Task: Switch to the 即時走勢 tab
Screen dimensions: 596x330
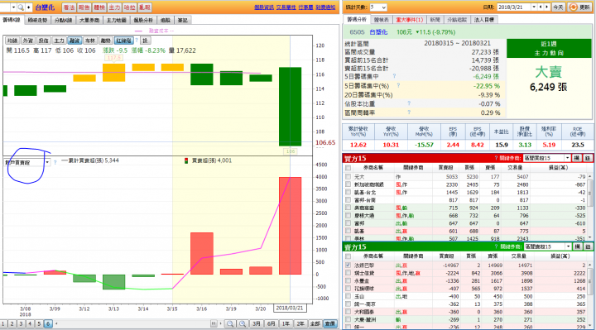Action: click(37, 20)
